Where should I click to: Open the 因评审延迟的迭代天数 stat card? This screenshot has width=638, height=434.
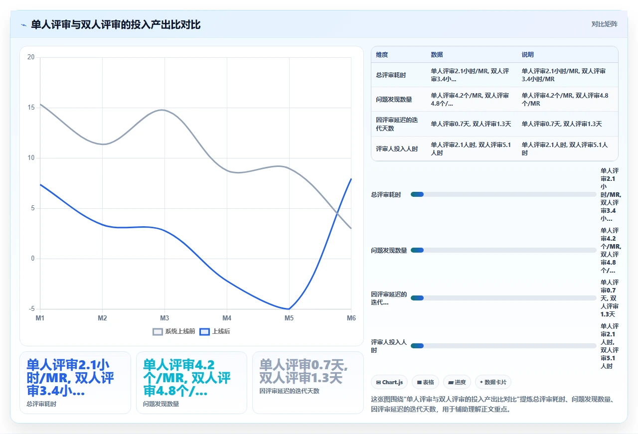click(308, 383)
